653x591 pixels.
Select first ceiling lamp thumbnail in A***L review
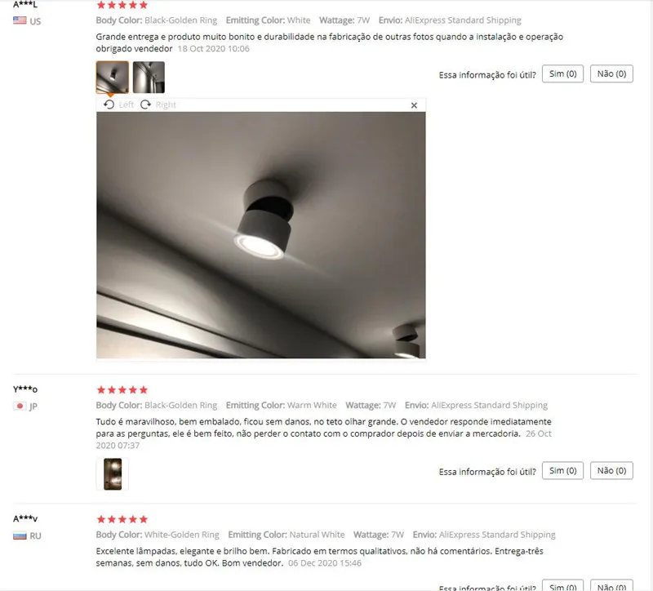coord(113,77)
